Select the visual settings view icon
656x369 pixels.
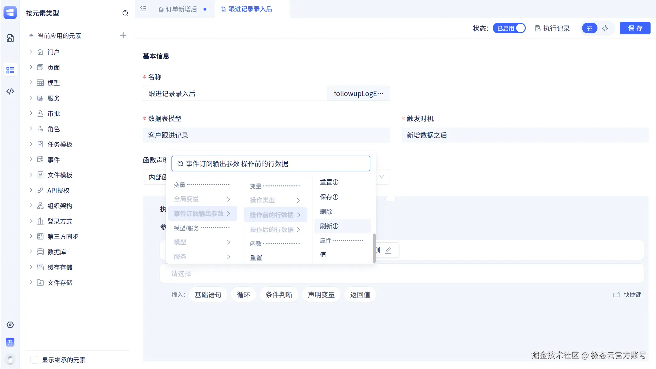click(589, 29)
